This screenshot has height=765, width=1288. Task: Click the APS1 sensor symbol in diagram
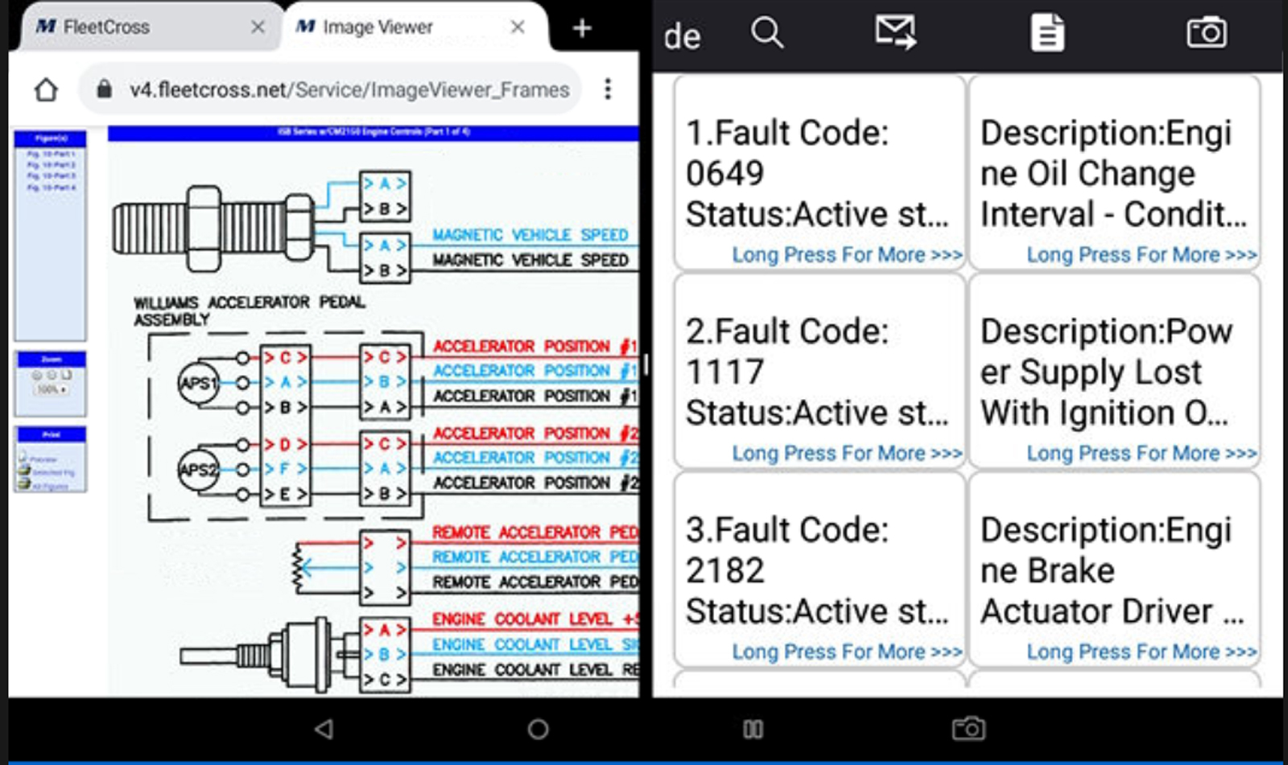coord(198,383)
